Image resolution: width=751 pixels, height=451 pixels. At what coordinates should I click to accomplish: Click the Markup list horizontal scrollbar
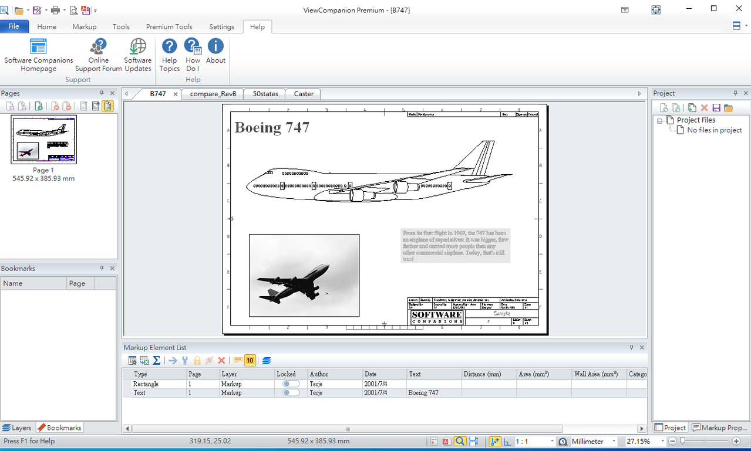pyautogui.click(x=347, y=429)
